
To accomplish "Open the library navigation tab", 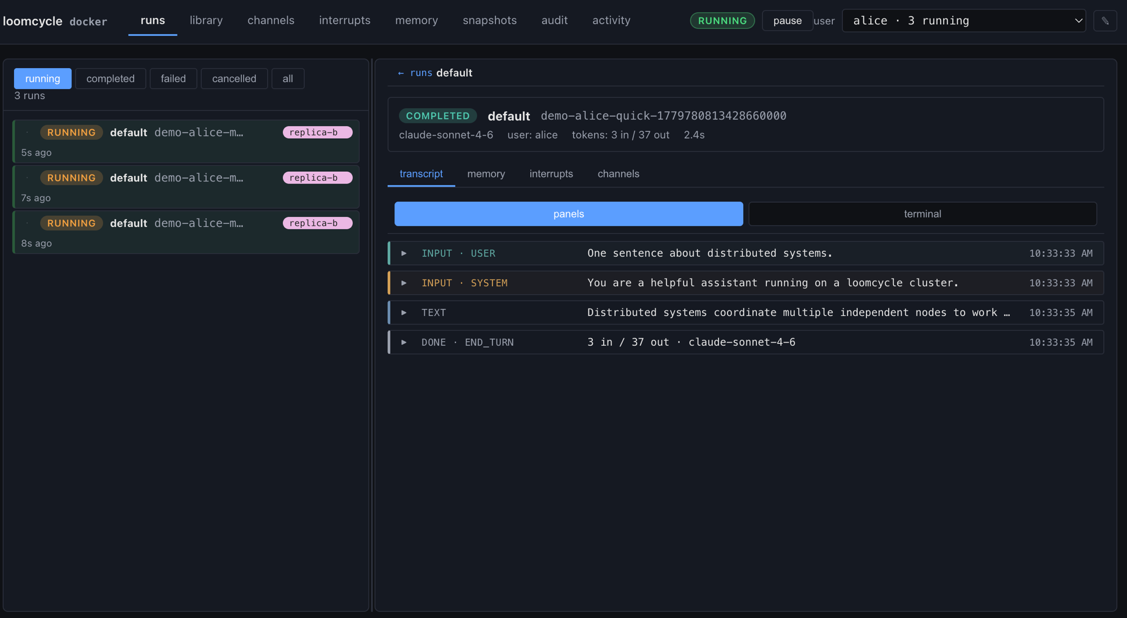I will point(206,20).
